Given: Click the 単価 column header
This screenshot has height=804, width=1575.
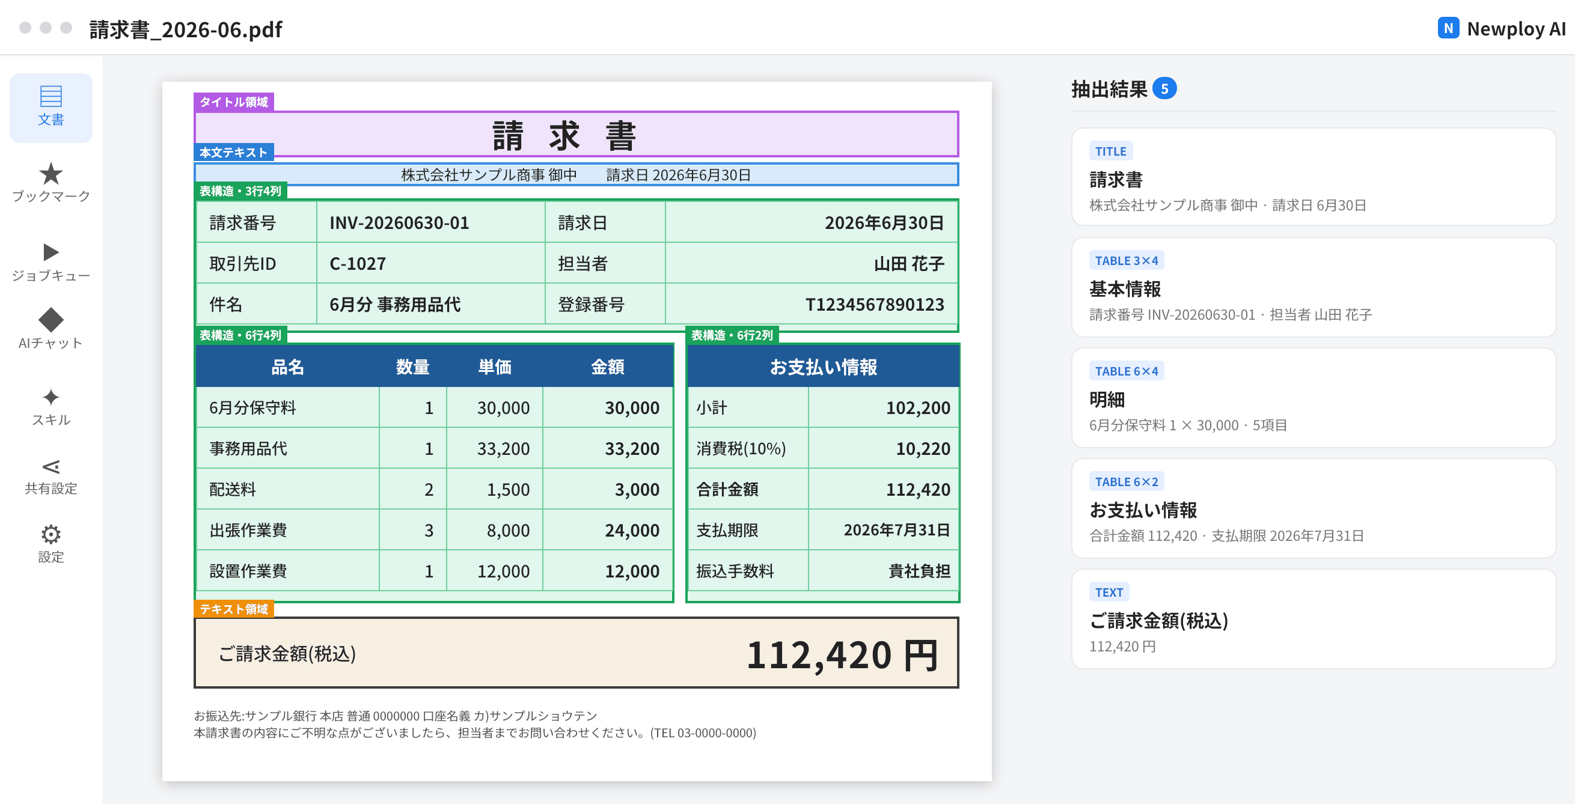Looking at the screenshot, I should click(494, 367).
